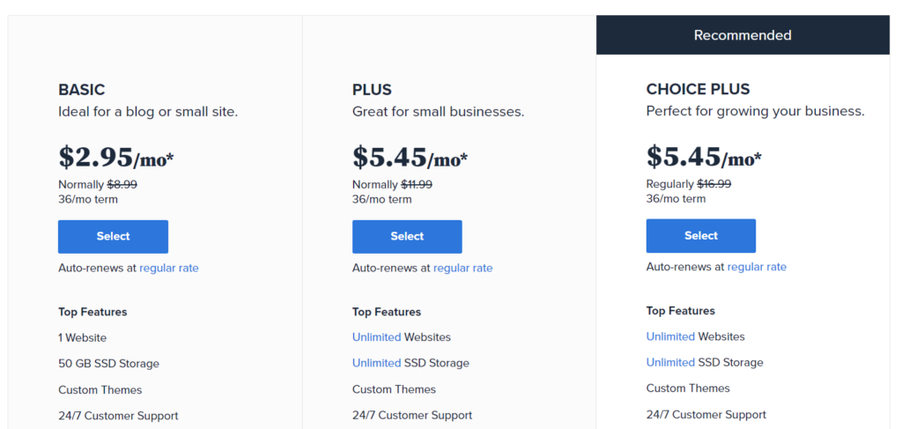The height and width of the screenshot is (429, 902).
Task: Click 24/7 Customer Support under CHOICE PLUS
Action: point(706,415)
